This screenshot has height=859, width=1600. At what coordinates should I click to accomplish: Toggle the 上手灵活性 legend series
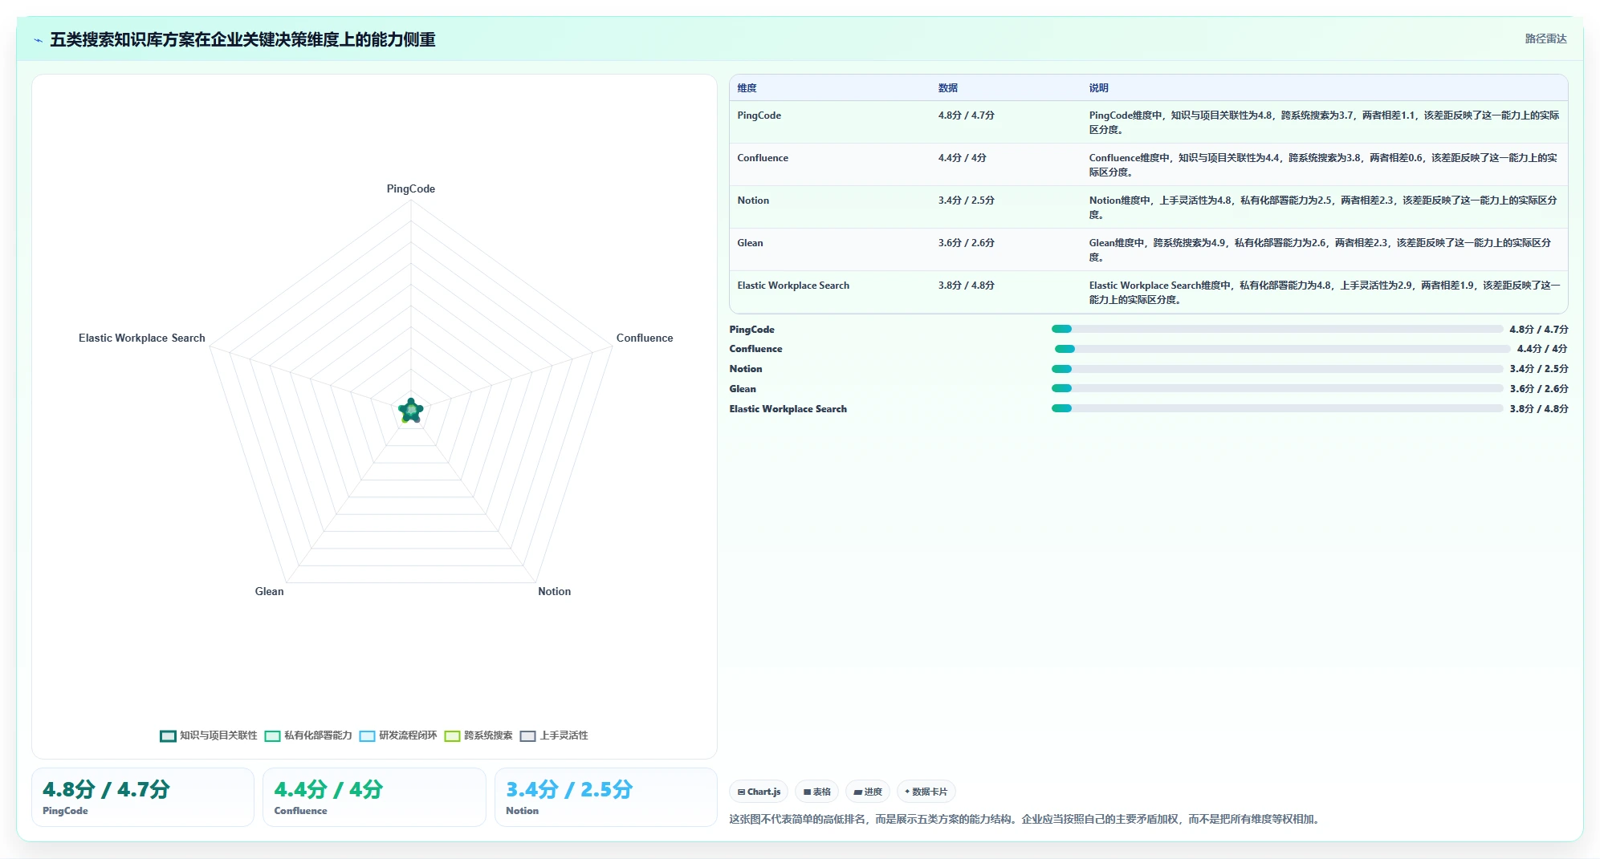554,735
